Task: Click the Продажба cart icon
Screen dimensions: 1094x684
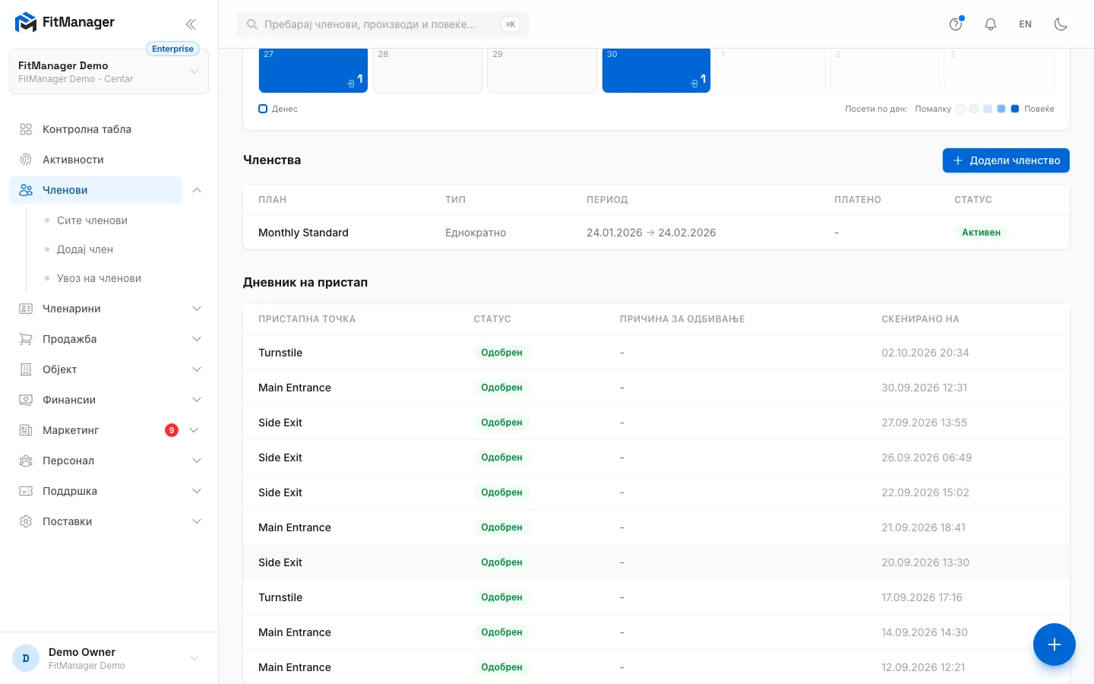Action: click(x=26, y=339)
